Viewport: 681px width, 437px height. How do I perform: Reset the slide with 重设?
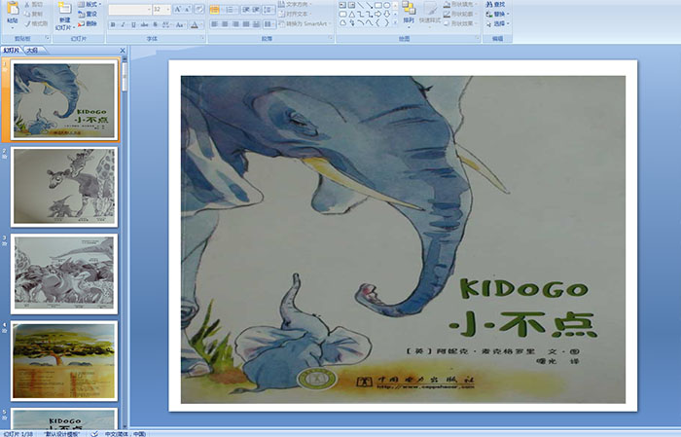click(88, 14)
